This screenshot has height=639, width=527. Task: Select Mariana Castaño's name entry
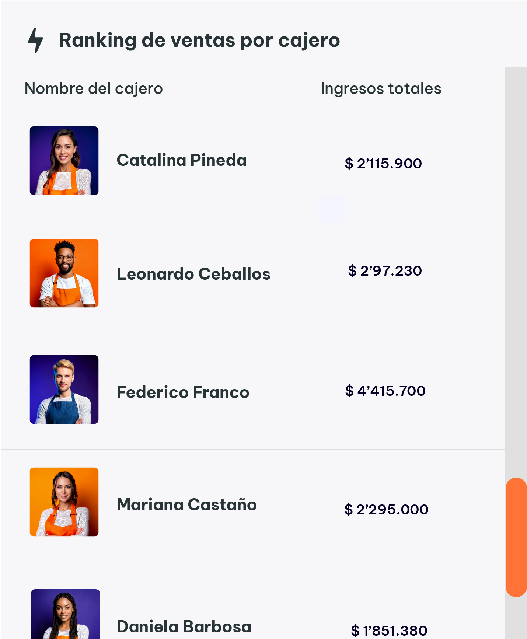(186, 505)
